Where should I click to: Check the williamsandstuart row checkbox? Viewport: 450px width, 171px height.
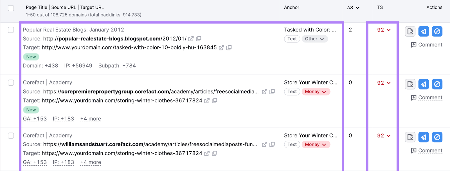11,136
